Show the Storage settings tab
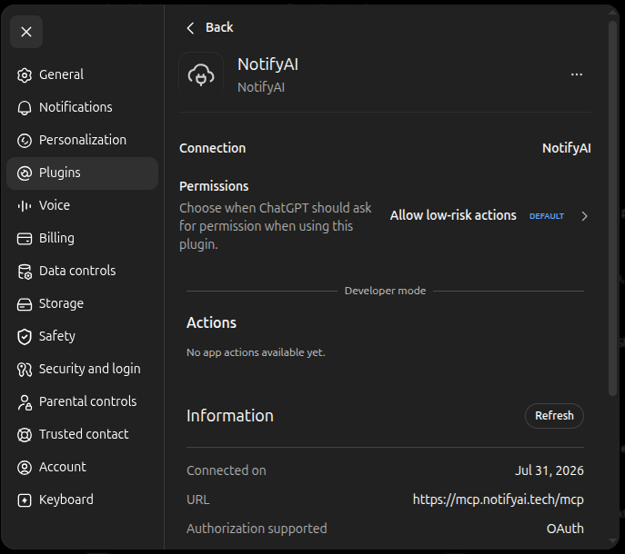This screenshot has width=625, height=554. (x=82, y=304)
